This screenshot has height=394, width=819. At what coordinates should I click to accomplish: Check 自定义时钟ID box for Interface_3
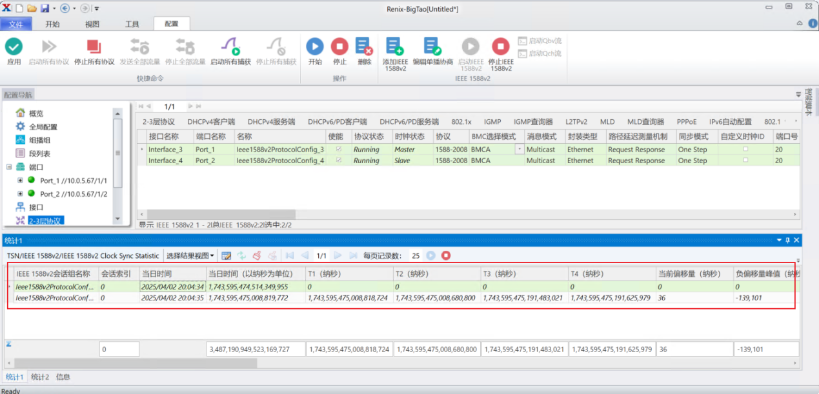pos(745,150)
